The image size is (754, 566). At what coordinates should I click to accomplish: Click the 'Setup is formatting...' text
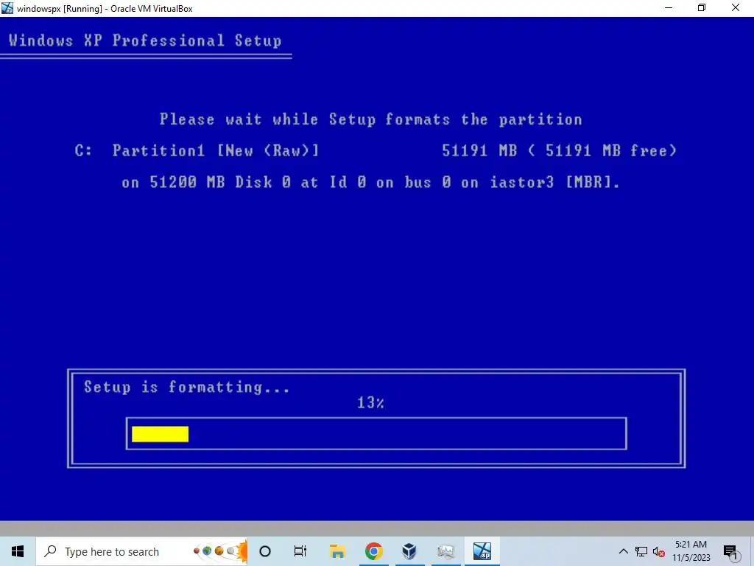[x=187, y=387]
